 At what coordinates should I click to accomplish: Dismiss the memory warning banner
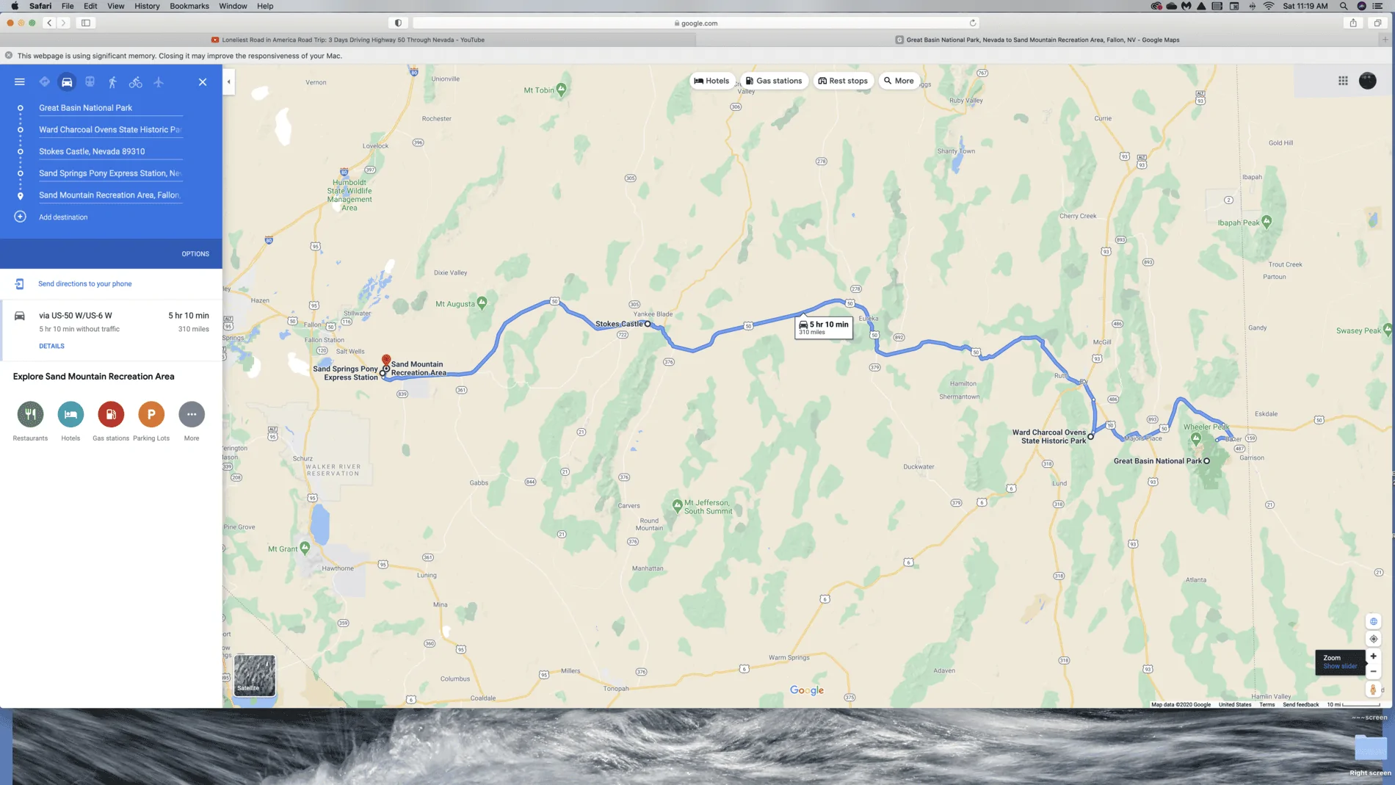pyautogui.click(x=9, y=56)
